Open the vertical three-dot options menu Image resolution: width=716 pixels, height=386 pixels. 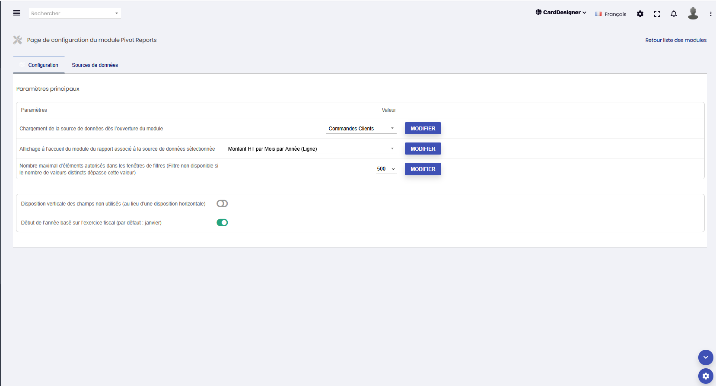pos(710,14)
